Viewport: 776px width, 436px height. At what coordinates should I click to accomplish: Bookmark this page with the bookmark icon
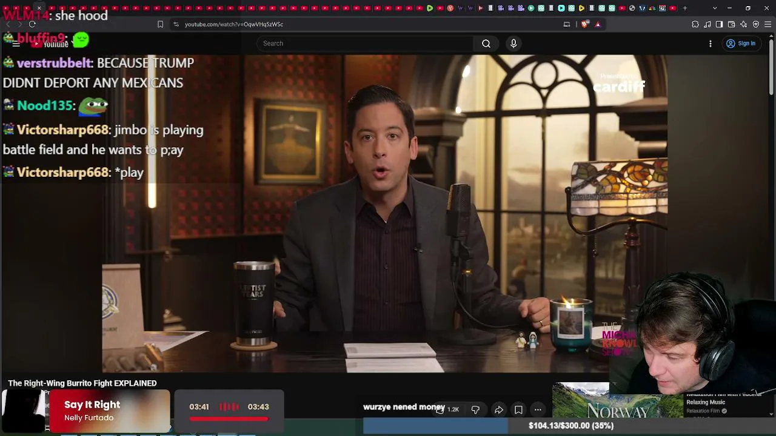tap(160, 24)
